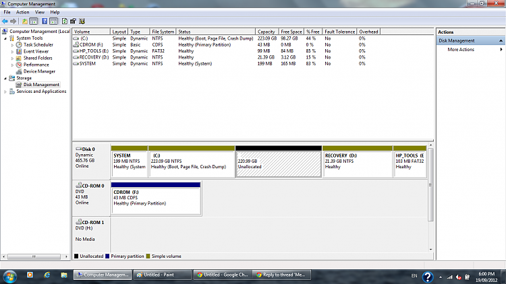The width and height of the screenshot is (506, 284).
Task: Collapse the Storage node
Action: coord(5,78)
